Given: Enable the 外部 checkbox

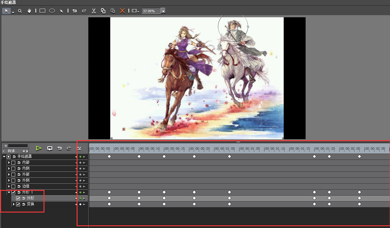Looking at the screenshot, I should [x=13, y=174].
